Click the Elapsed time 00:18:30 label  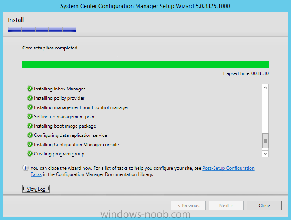pyautogui.click(x=246, y=73)
